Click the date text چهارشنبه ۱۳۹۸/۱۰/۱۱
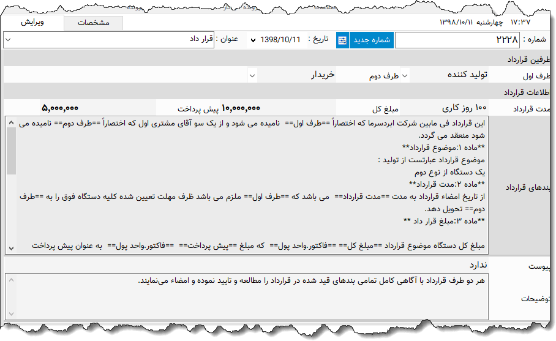 tap(471, 22)
